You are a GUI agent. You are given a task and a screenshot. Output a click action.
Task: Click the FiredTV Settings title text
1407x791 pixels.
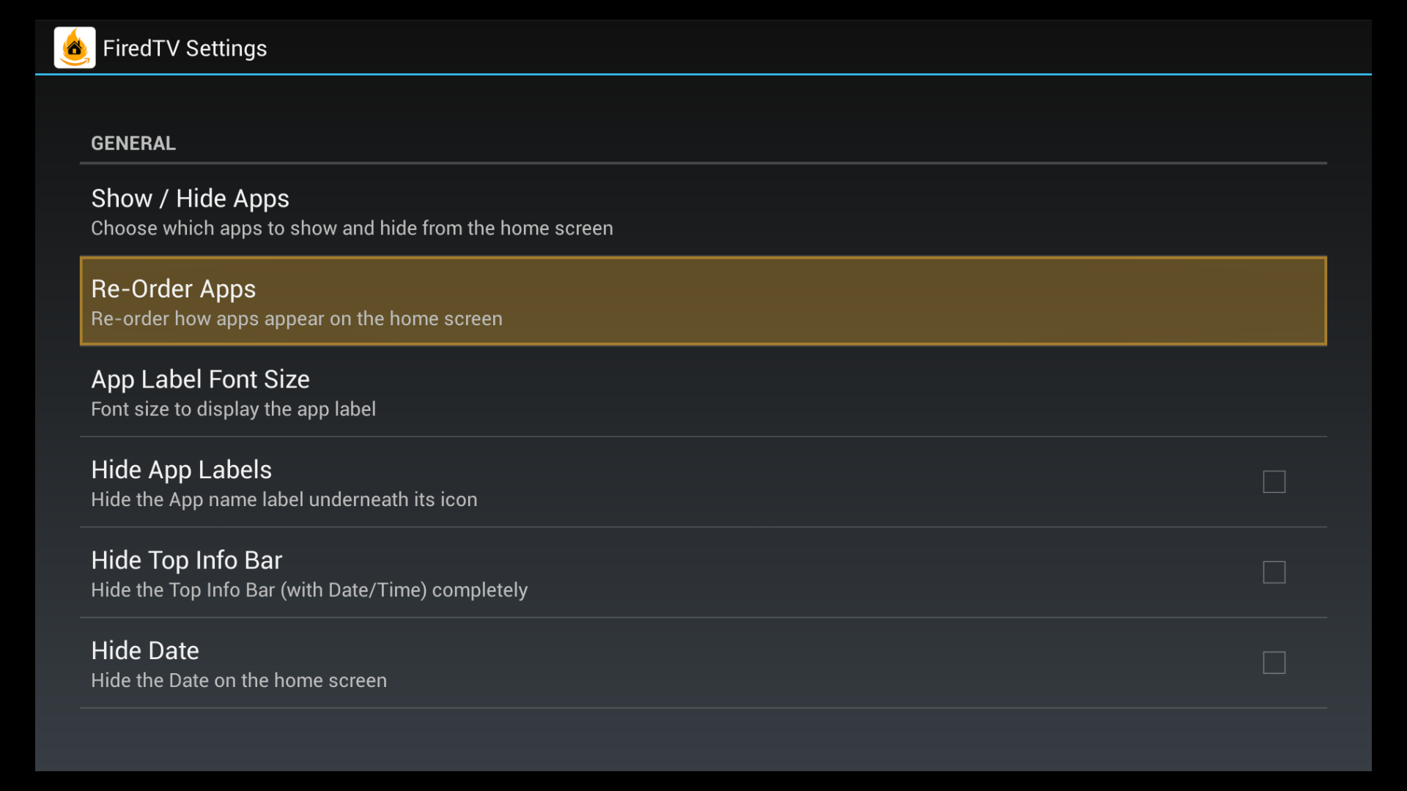(185, 48)
